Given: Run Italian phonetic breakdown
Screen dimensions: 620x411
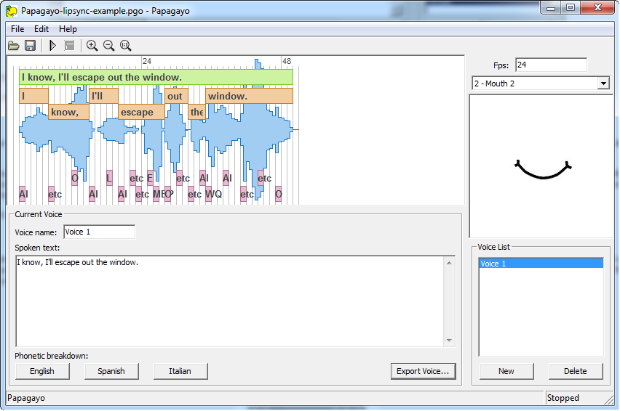Looking at the screenshot, I should 180,371.
